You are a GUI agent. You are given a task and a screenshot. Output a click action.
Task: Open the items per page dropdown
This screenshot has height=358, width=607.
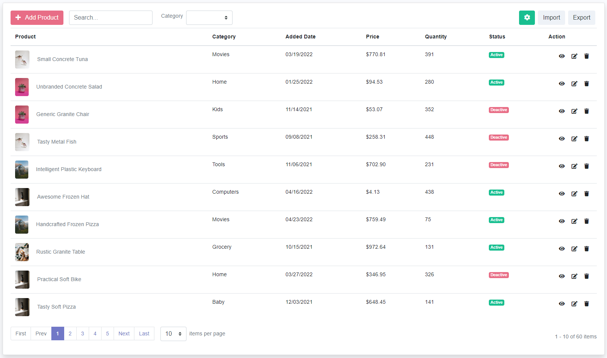click(173, 334)
